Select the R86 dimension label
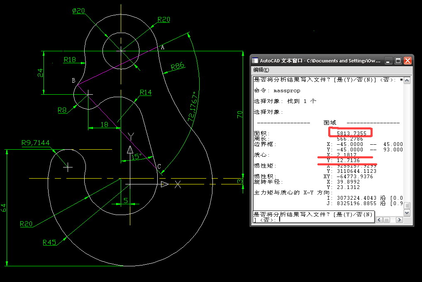 point(178,66)
